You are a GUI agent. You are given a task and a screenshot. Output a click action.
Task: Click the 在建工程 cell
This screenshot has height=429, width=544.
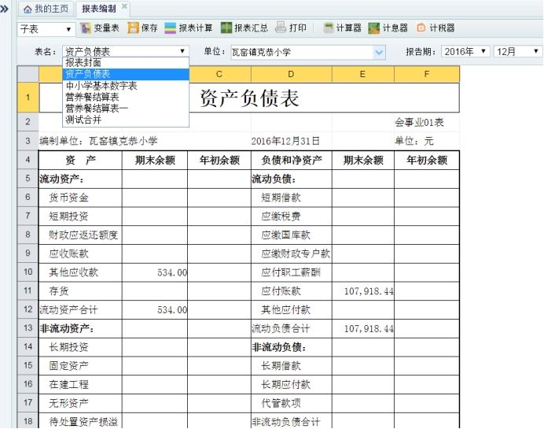pyautogui.click(x=80, y=385)
